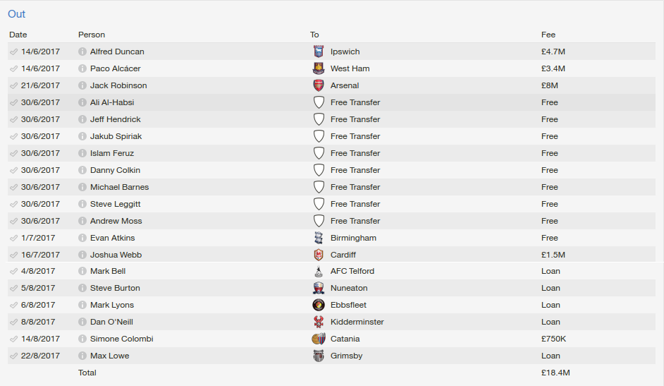This screenshot has height=386, width=664.
Task: Open Joshua Webb player link
Action: point(116,255)
